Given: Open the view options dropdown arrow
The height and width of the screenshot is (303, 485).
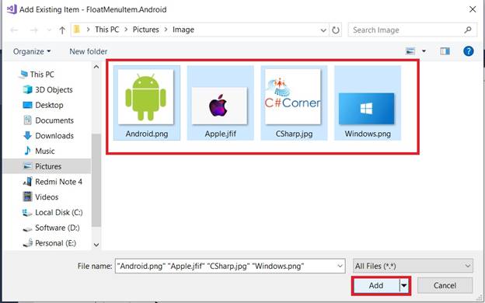Looking at the screenshot, I should [424, 51].
